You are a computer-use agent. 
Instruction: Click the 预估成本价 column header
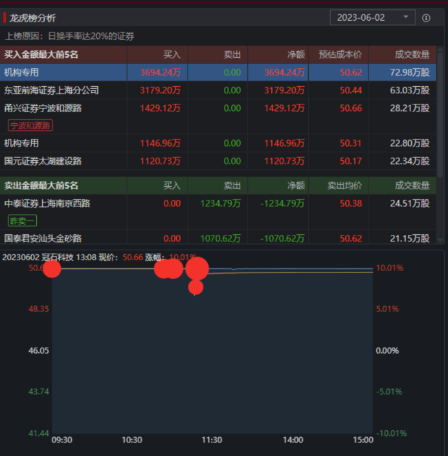click(x=341, y=54)
